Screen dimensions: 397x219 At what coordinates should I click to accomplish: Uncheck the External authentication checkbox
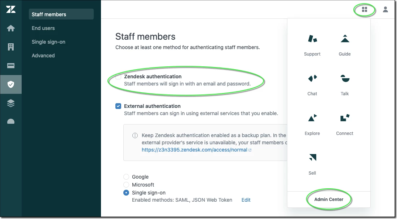[118, 106]
